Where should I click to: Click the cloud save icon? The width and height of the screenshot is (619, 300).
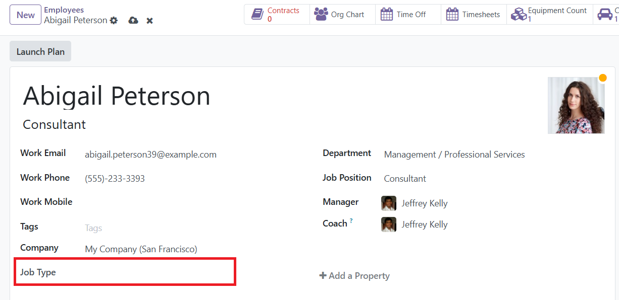133,21
